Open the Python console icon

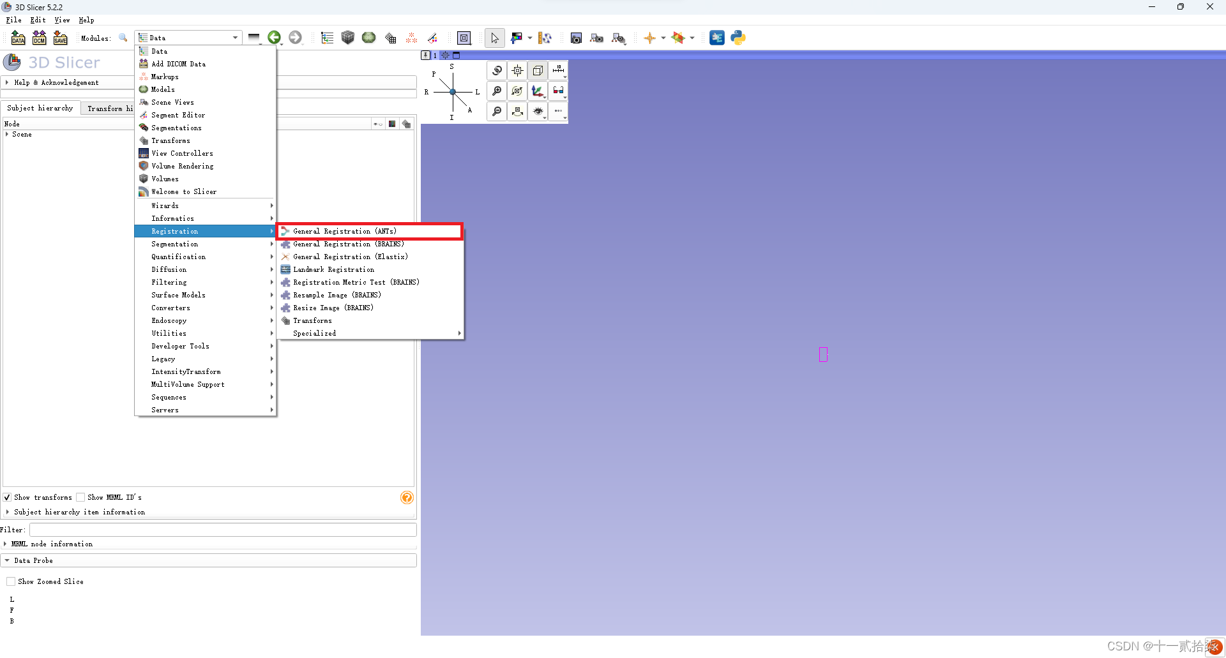click(x=738, y=38)
